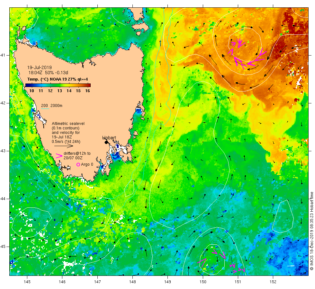Screen dimensions: 315x289
Task: Click the magenta Argo 0 circle symbol
Action: coord(78,164)
